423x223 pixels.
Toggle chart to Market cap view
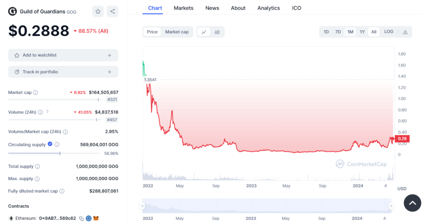[x=177, y=32]
